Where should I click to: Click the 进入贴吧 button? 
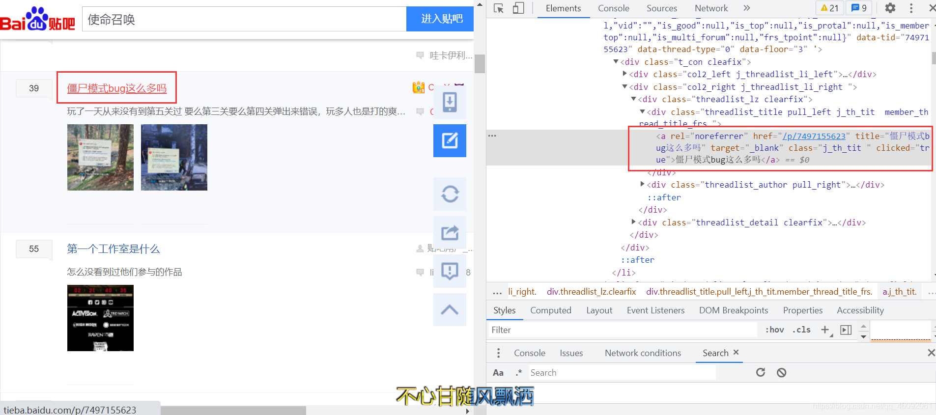coord(440,19)
